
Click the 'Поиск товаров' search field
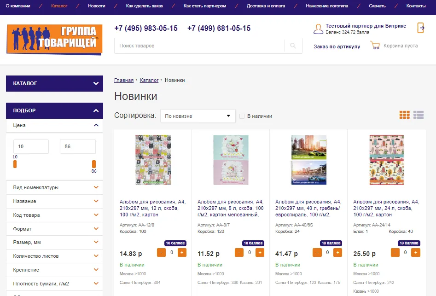click(199, 46)
